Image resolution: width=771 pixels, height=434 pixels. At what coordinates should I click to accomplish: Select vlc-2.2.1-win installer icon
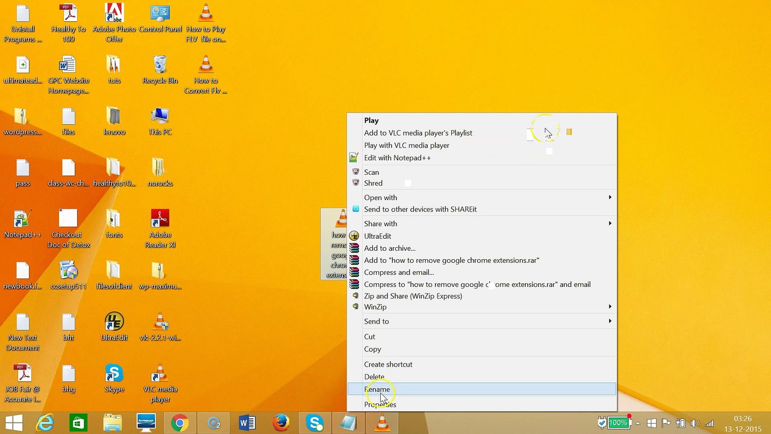click(x=160, y=327)
